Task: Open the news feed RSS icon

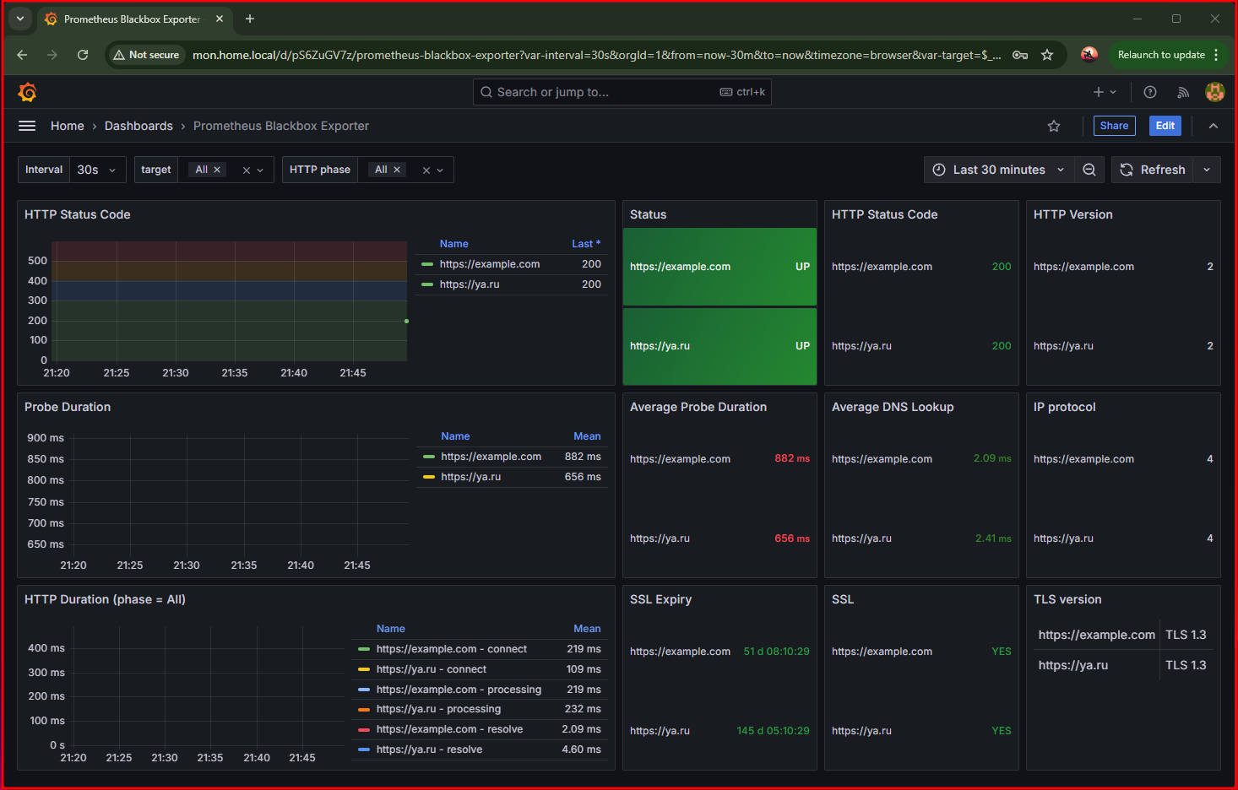Action: tap(1183, 92)
